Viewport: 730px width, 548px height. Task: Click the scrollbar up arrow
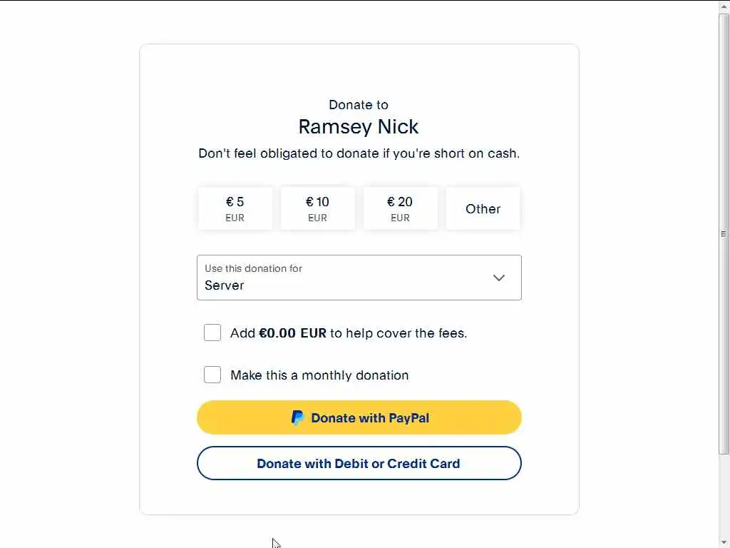tap(724, 6)
